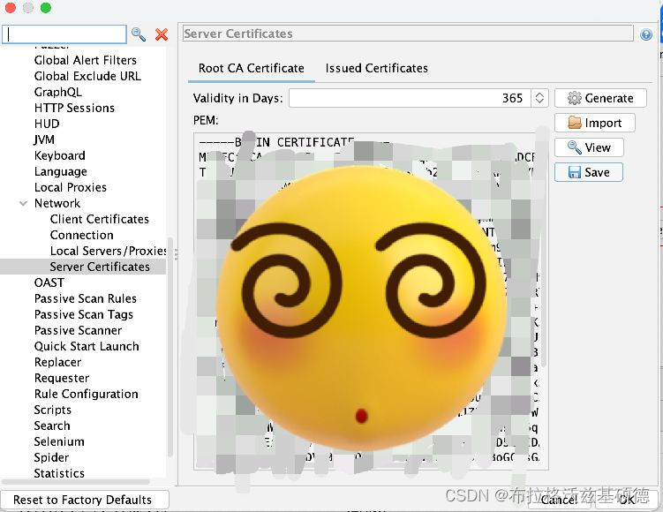Open Quick Start Launch options
The image size is (663, 512).
[x=87, y=346]
